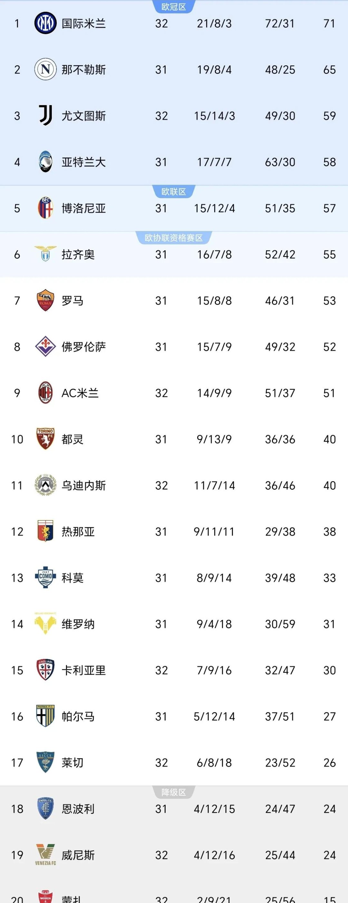Select the Juventus logo

(45, 116)
